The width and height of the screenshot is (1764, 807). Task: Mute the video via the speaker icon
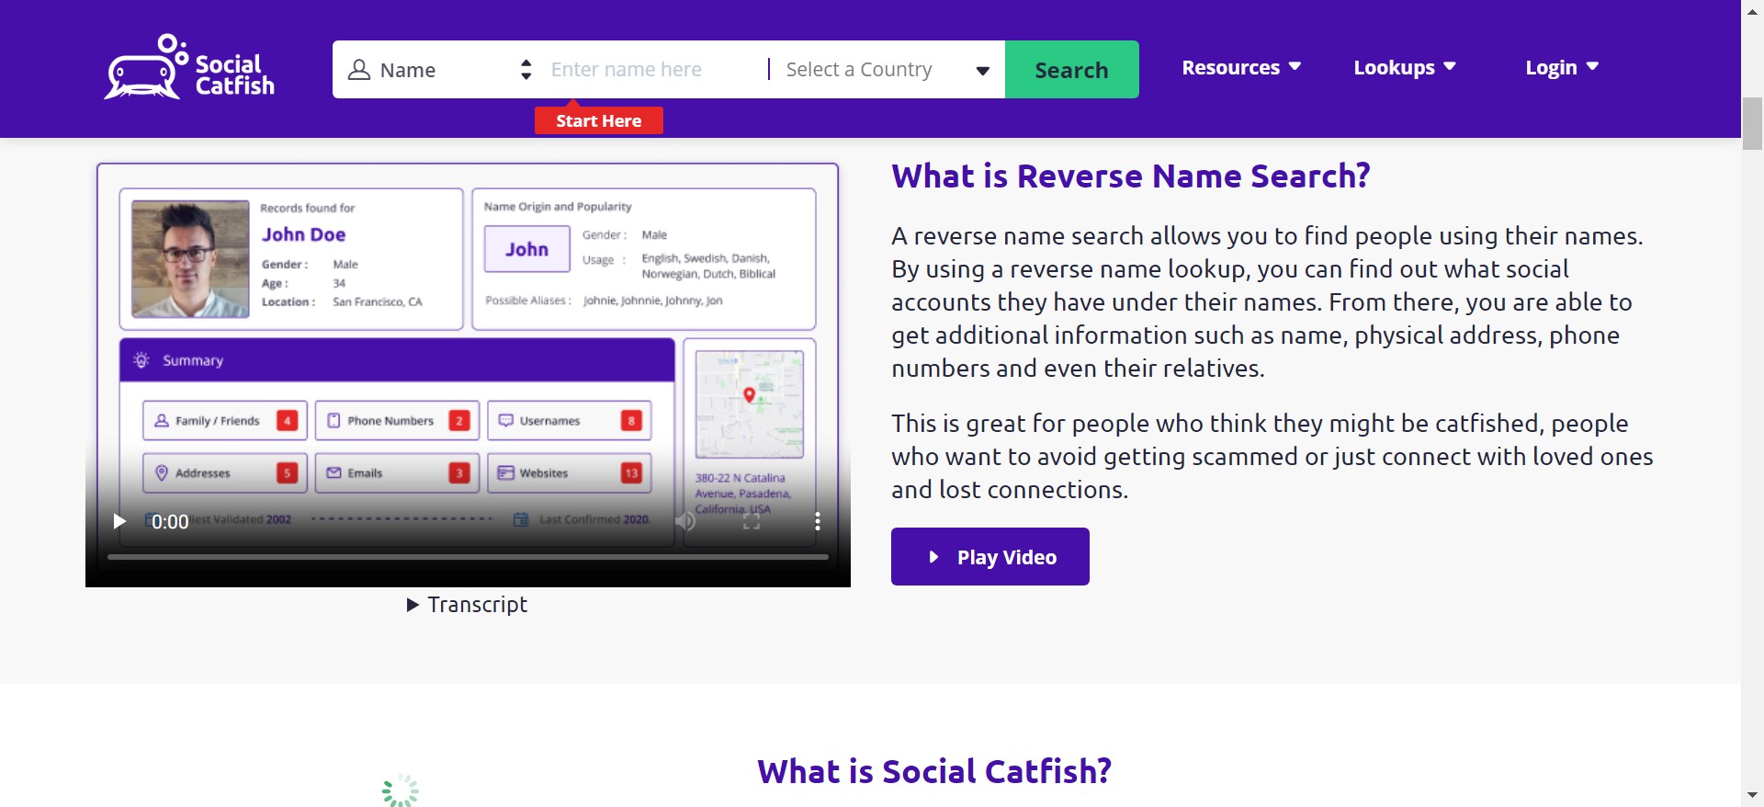(x=685, y=521)
